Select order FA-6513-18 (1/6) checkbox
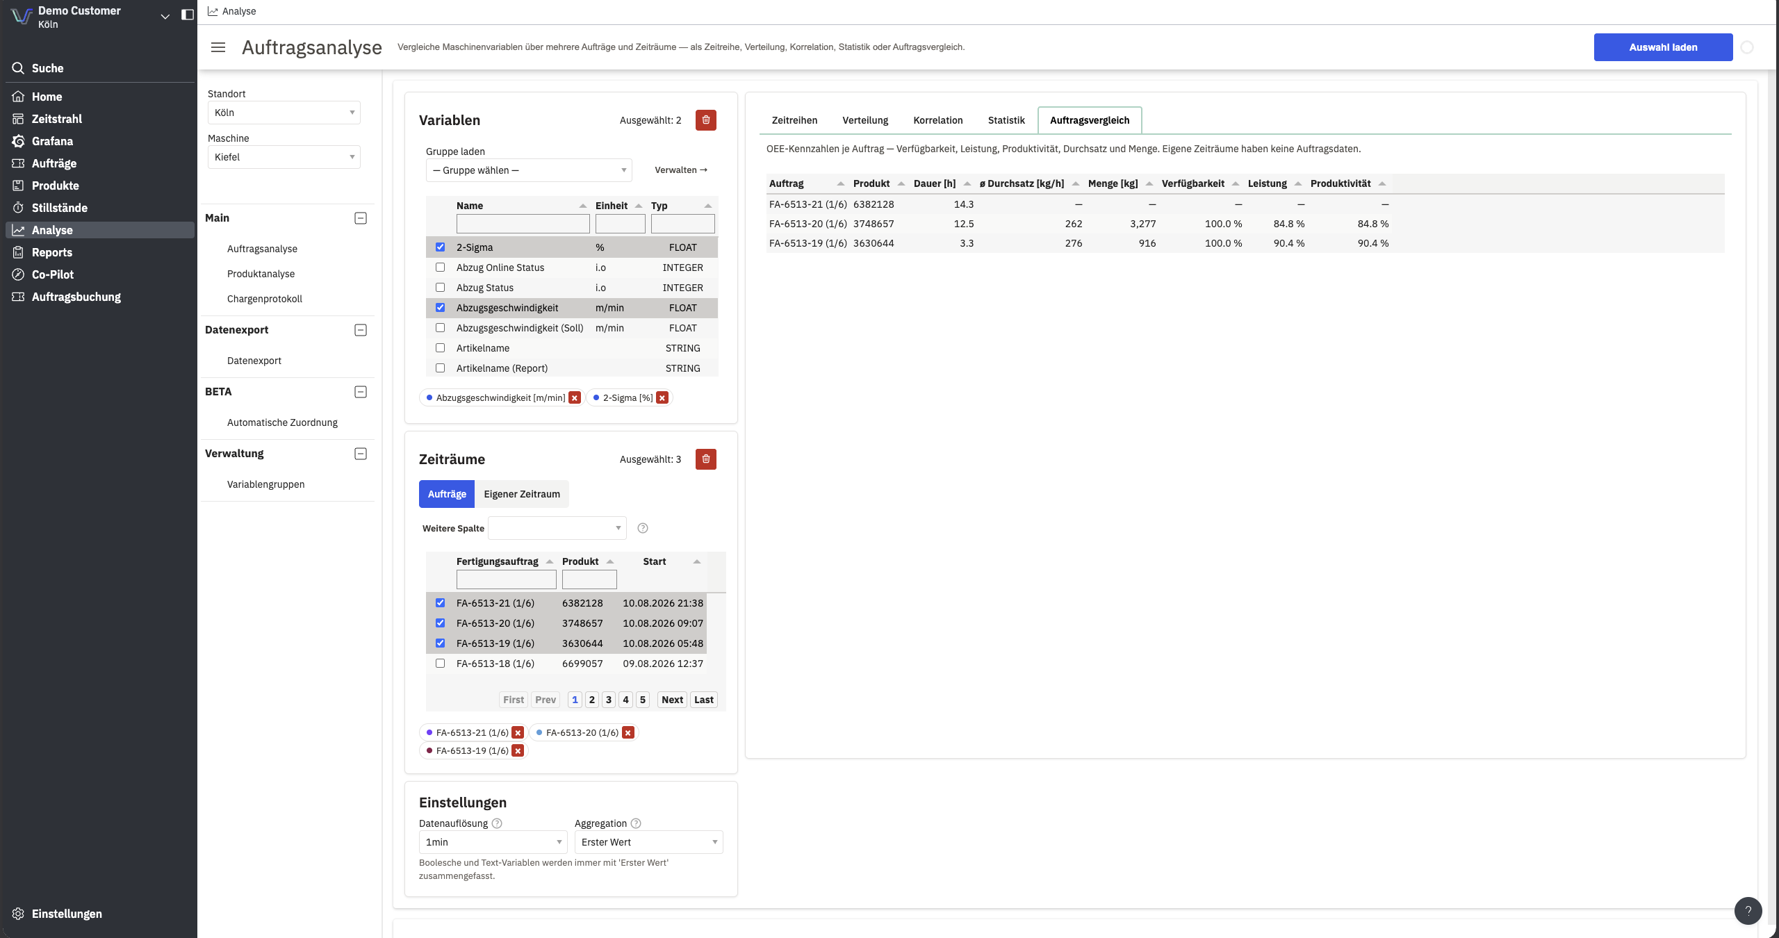Viewport: 1779px width, 938px height. coord(440,664)
